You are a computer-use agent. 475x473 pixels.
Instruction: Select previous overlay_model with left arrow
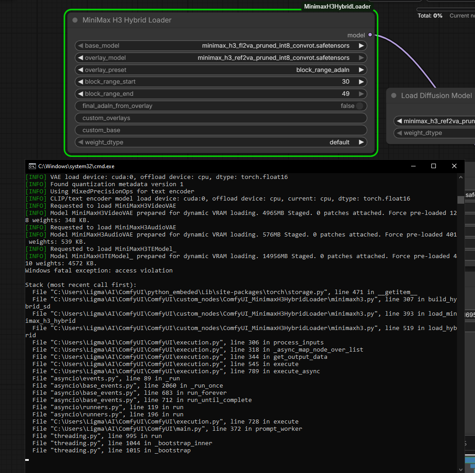(x=80, y=58)
